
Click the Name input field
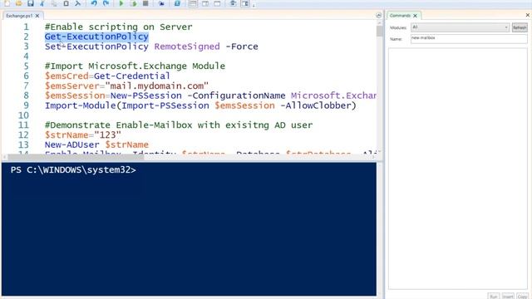click(469, 38)
